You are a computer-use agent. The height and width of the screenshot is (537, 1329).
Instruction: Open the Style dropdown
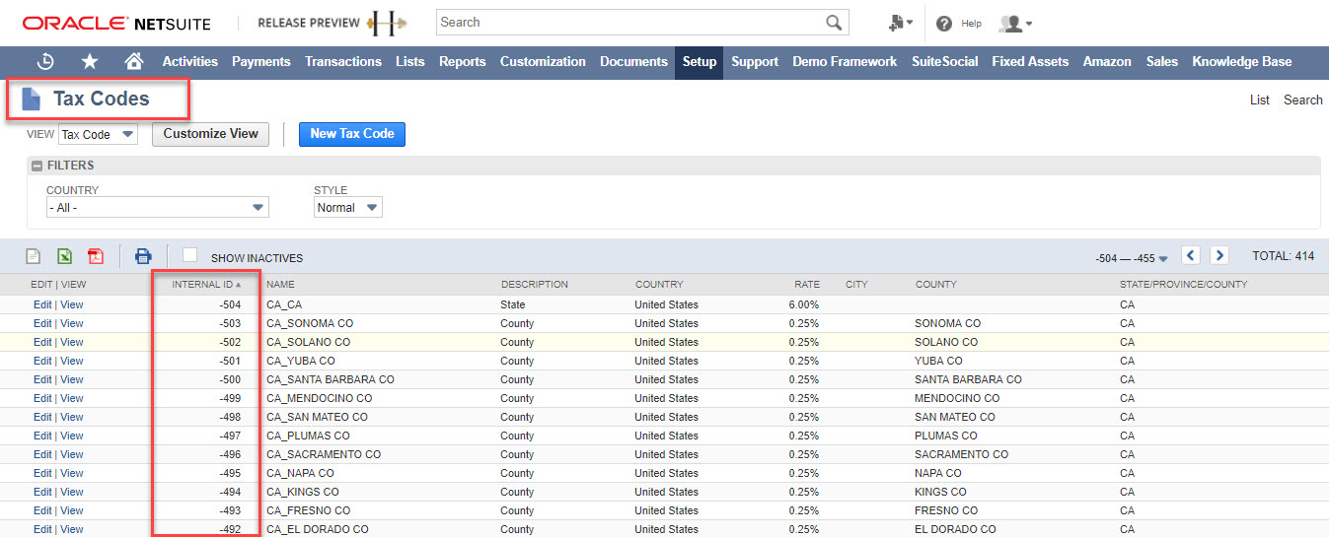point(348,208)
